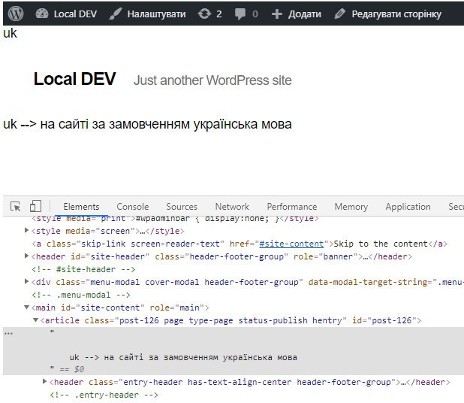Toggle the DevTools device toolbar icon
464x403 pixels.
click(x=35, y=206)
